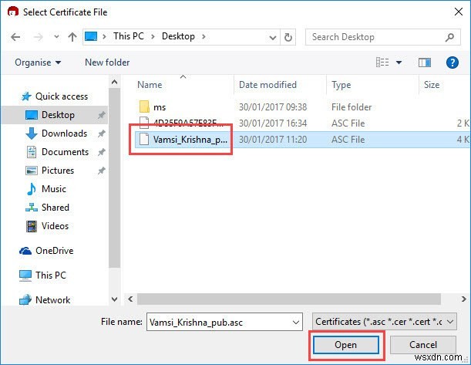Select OneDrive in the sidebar
This screenshot has height=365, width=471.
55,251
